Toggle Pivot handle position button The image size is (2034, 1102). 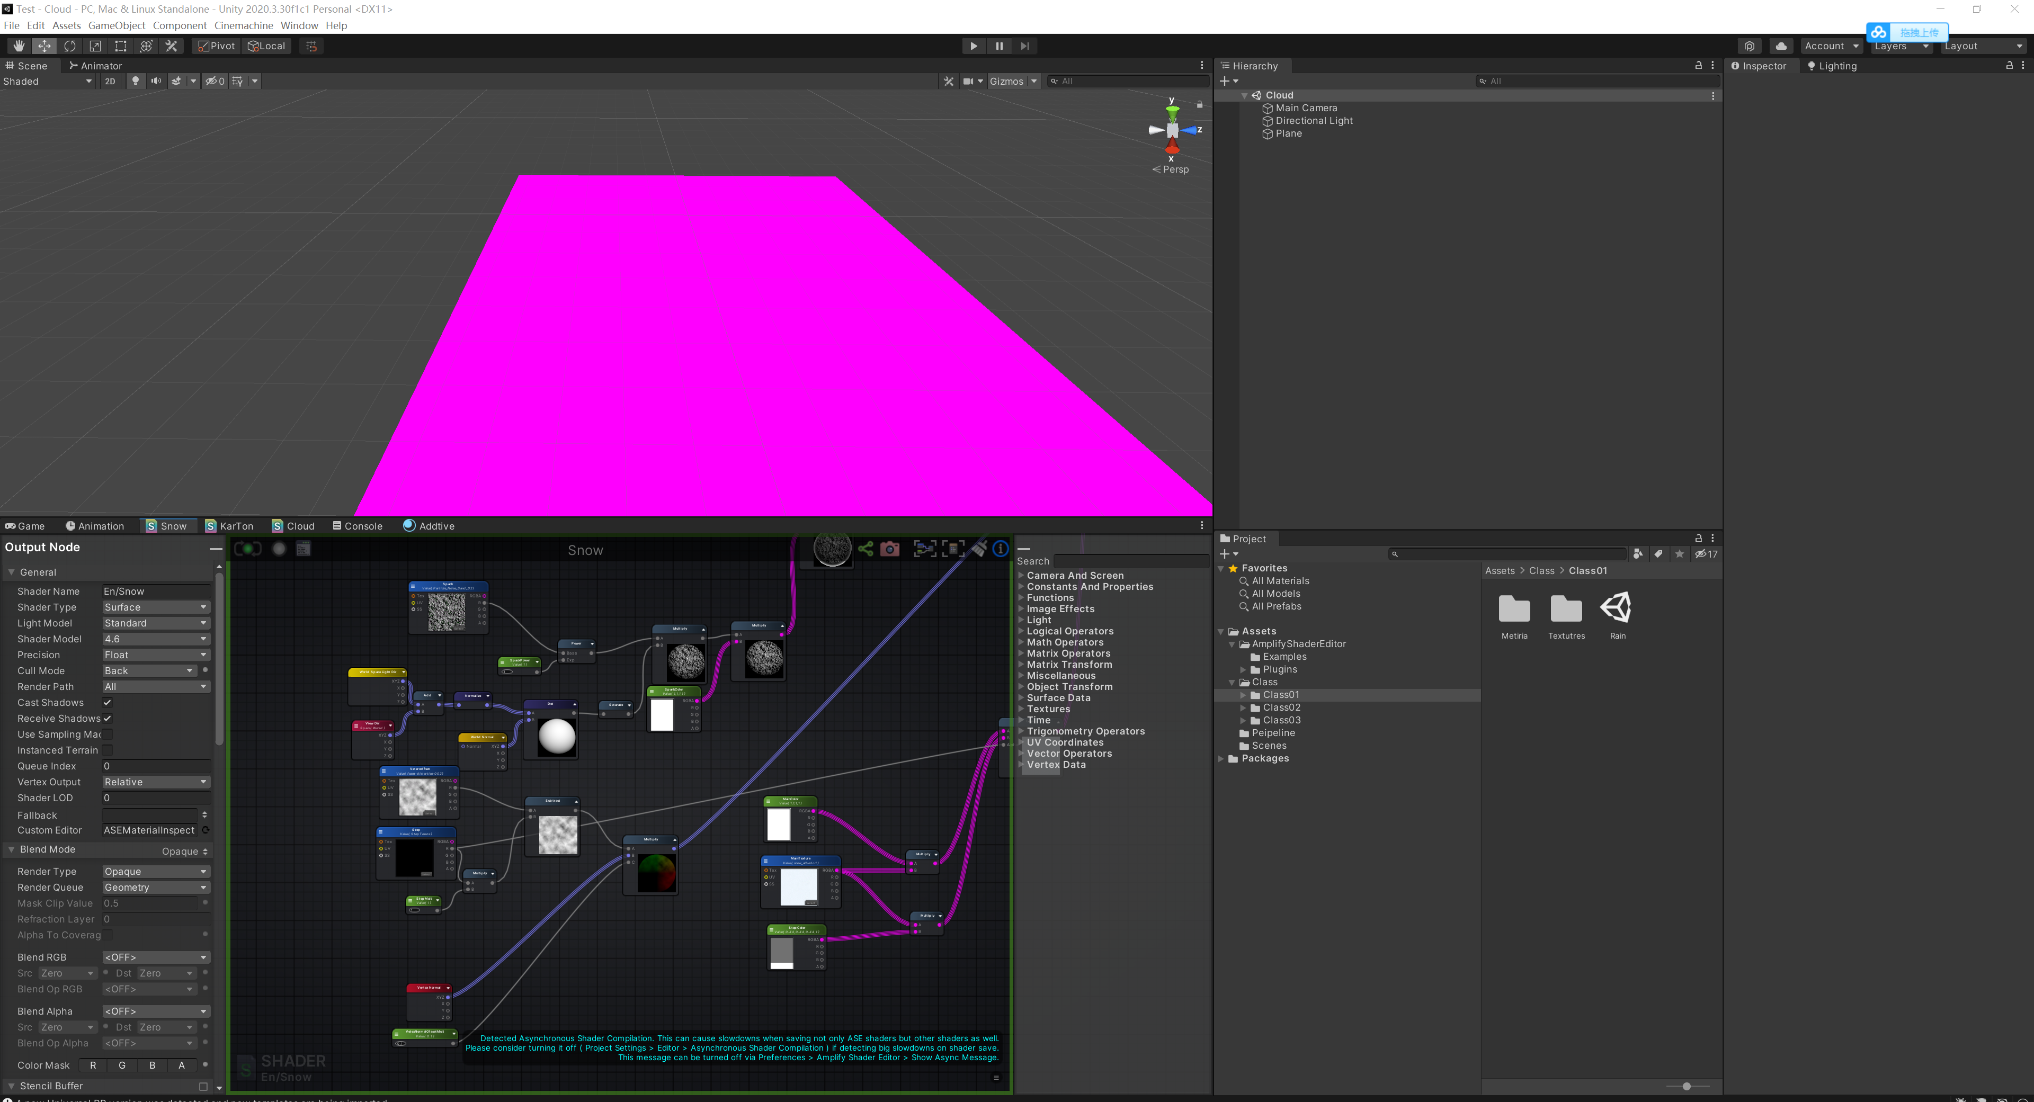(x=216, y=46)
